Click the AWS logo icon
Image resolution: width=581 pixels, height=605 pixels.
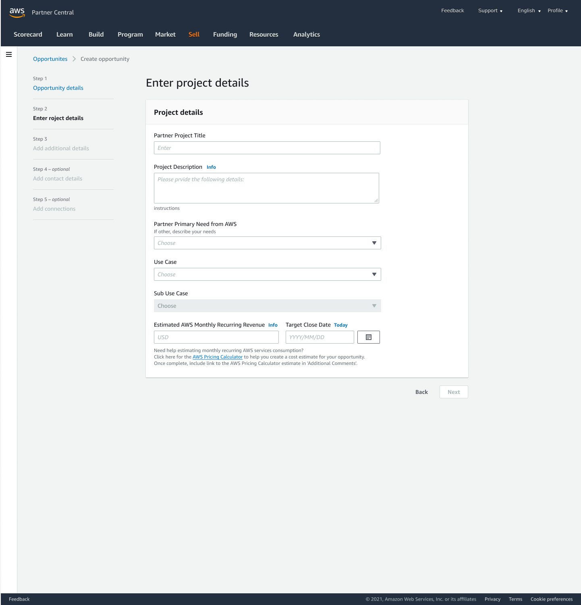click(17, 12)
